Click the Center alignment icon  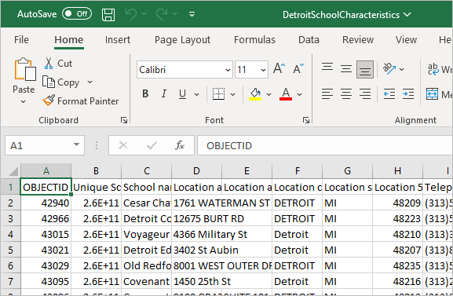point(345,94)
